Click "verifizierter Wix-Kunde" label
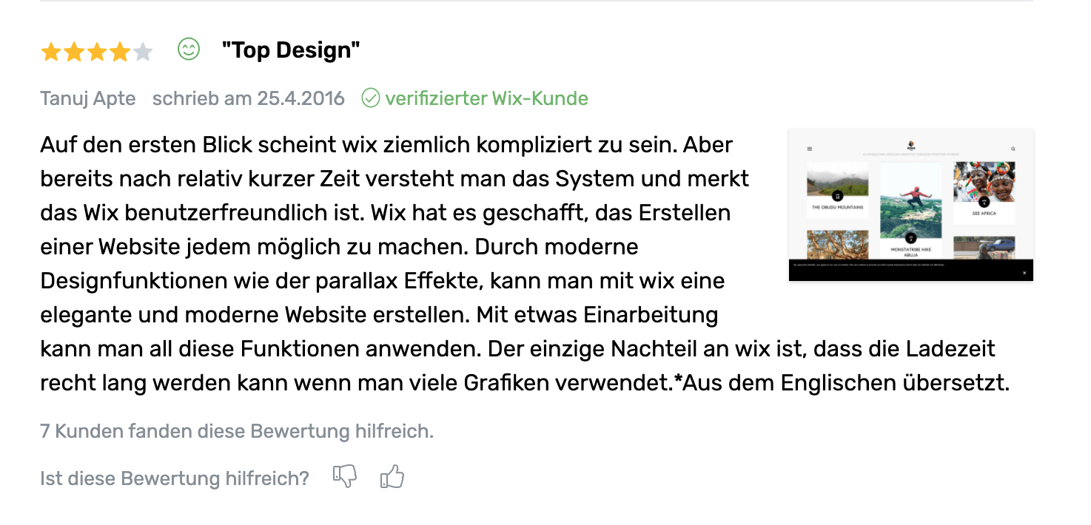This screenshot has height=525, width=1091. [x=486, y=98]
